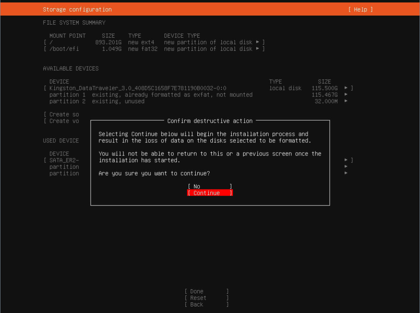Click the arrow beside the 32.000M partition 2

pos(346,101)
